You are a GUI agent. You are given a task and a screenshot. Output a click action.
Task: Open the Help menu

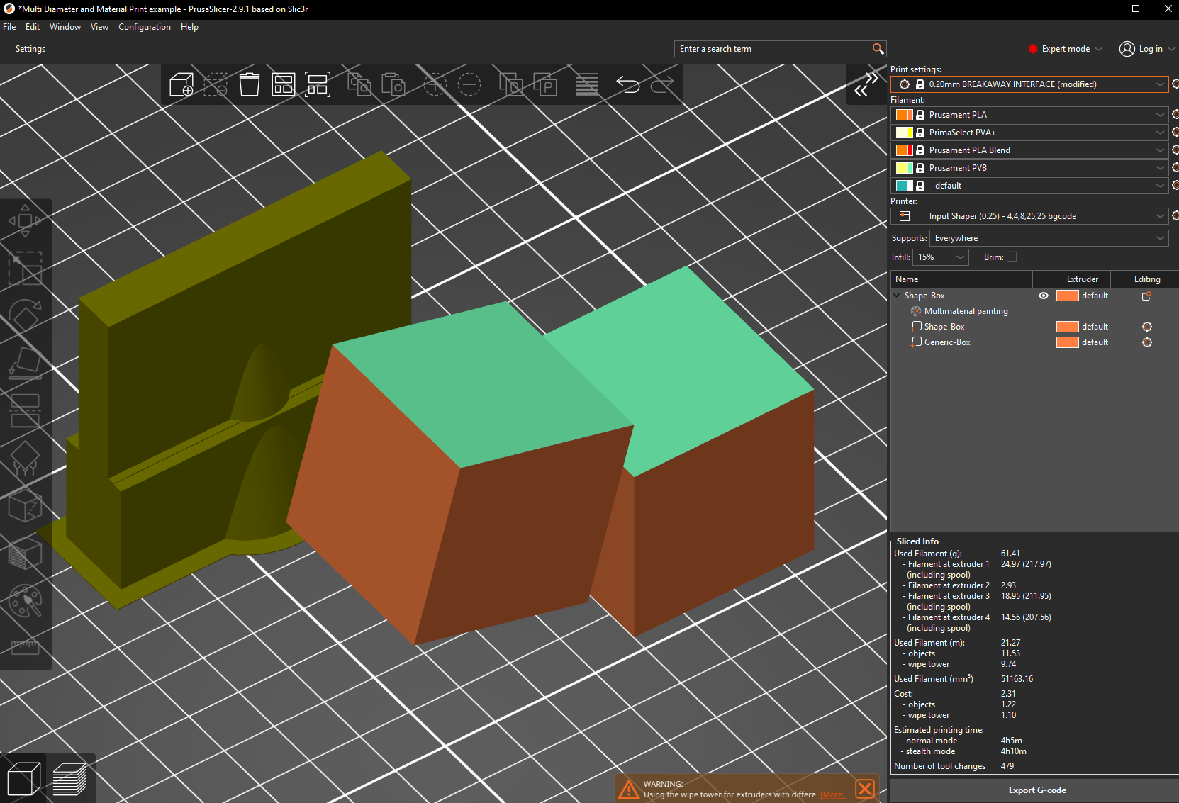[x=189, y=27]
